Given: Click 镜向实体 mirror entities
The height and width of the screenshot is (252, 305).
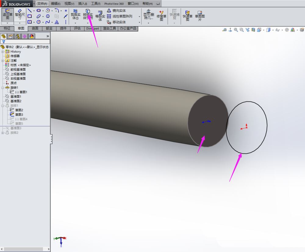Looking at the screenshot, I should (116, 10).
